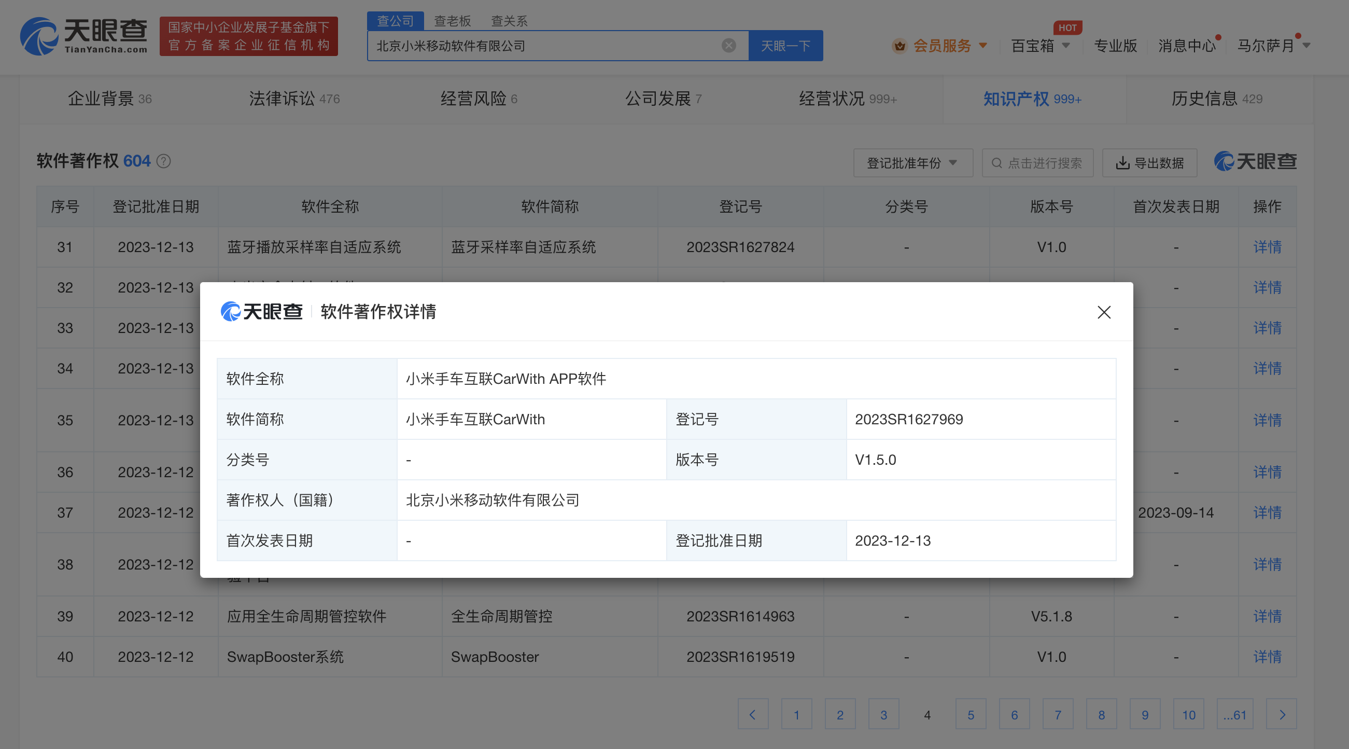Go to page 10
Image resolution: width=1349 pixels, height=749 pixels.
click(x=1189, y=714)
